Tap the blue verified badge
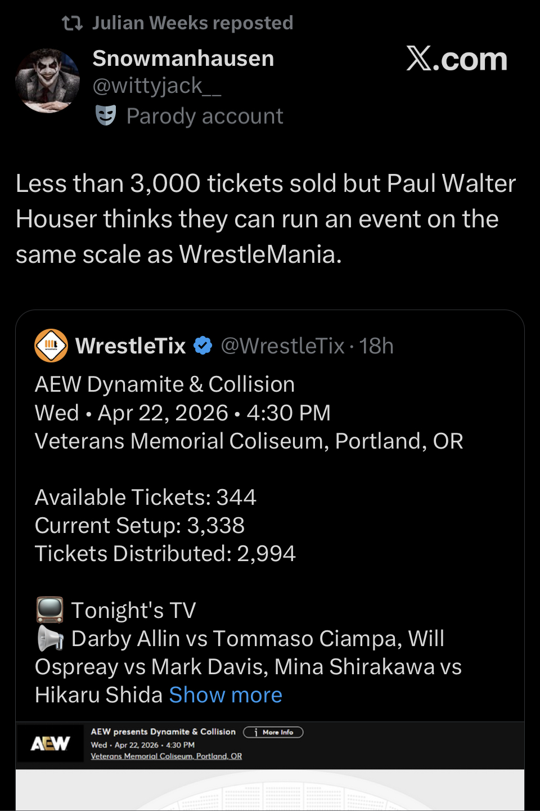This screenshot has width=540, height=811. point(203,346)
